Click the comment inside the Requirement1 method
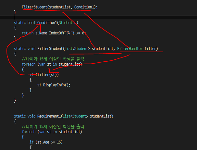This screenshot has width=197, height=150. pos(53,127)
